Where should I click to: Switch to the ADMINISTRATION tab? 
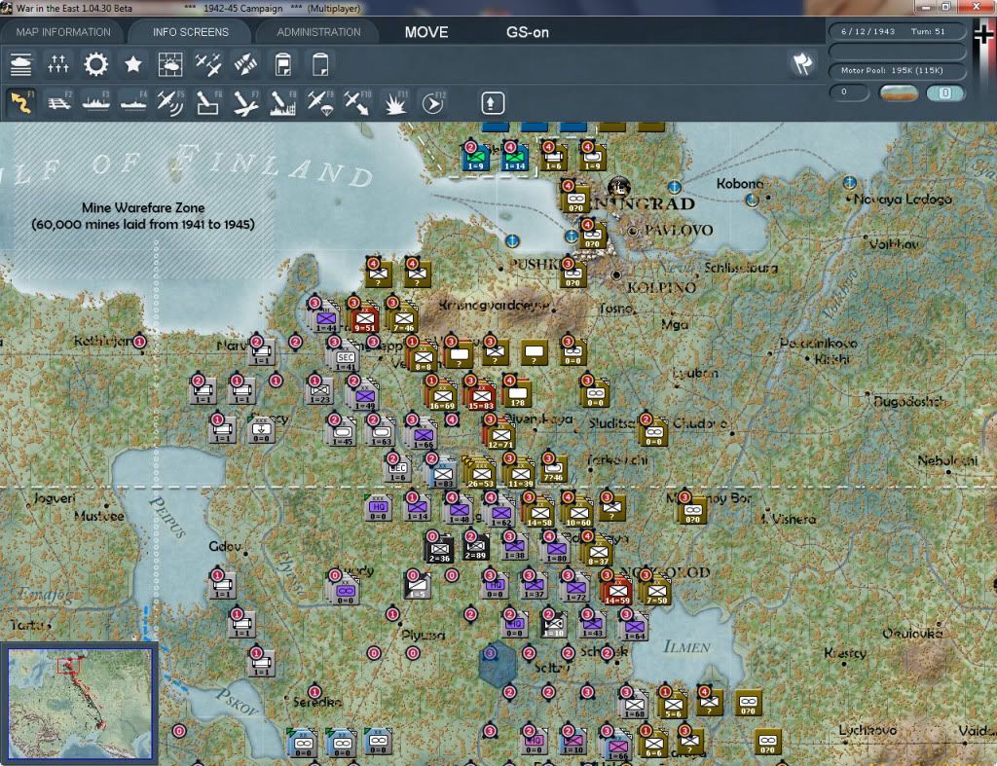pyautogui.click(x=318, y=32)
